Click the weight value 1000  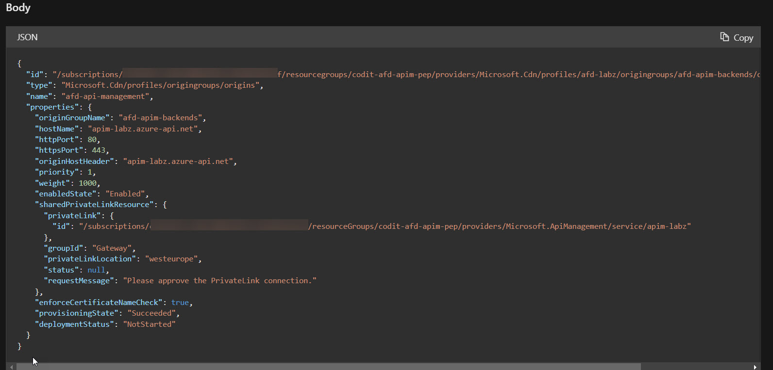pyautogui.click(x=88, y=183)
